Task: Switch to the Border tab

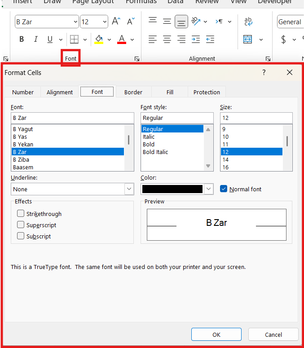Action: coord(133,92)
